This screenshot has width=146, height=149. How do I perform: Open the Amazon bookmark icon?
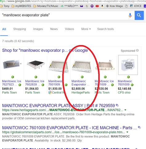pos(102,6)
